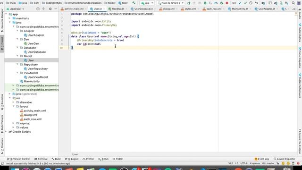Switch to the UserDatabase.kt tab
This screenshot has height=170, width=302.
click(143, 9)
